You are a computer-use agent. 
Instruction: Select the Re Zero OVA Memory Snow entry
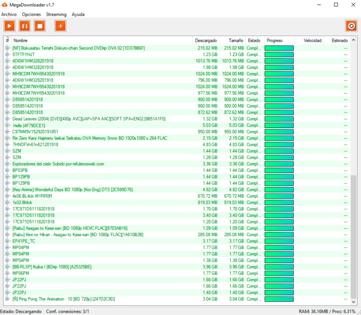(90, 138)
